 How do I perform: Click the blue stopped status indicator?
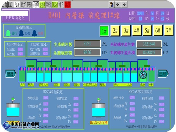22,33
